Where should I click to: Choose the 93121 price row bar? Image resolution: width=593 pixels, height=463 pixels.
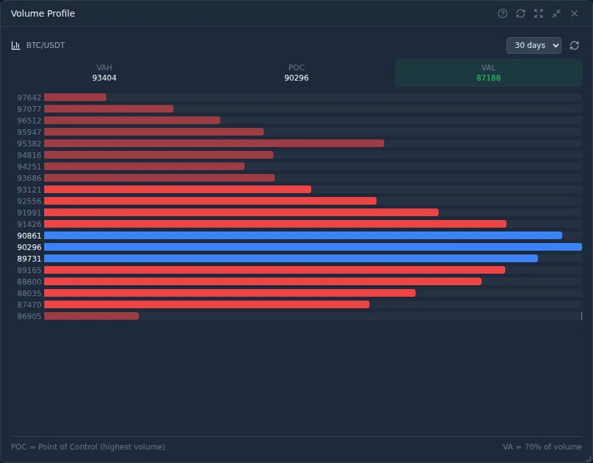pyautogui.click(x=178, y=189)
